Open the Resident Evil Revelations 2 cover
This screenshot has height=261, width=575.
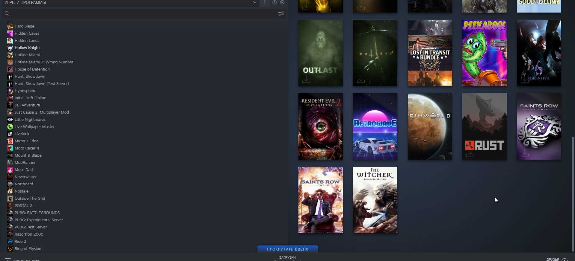pos(321,126)
